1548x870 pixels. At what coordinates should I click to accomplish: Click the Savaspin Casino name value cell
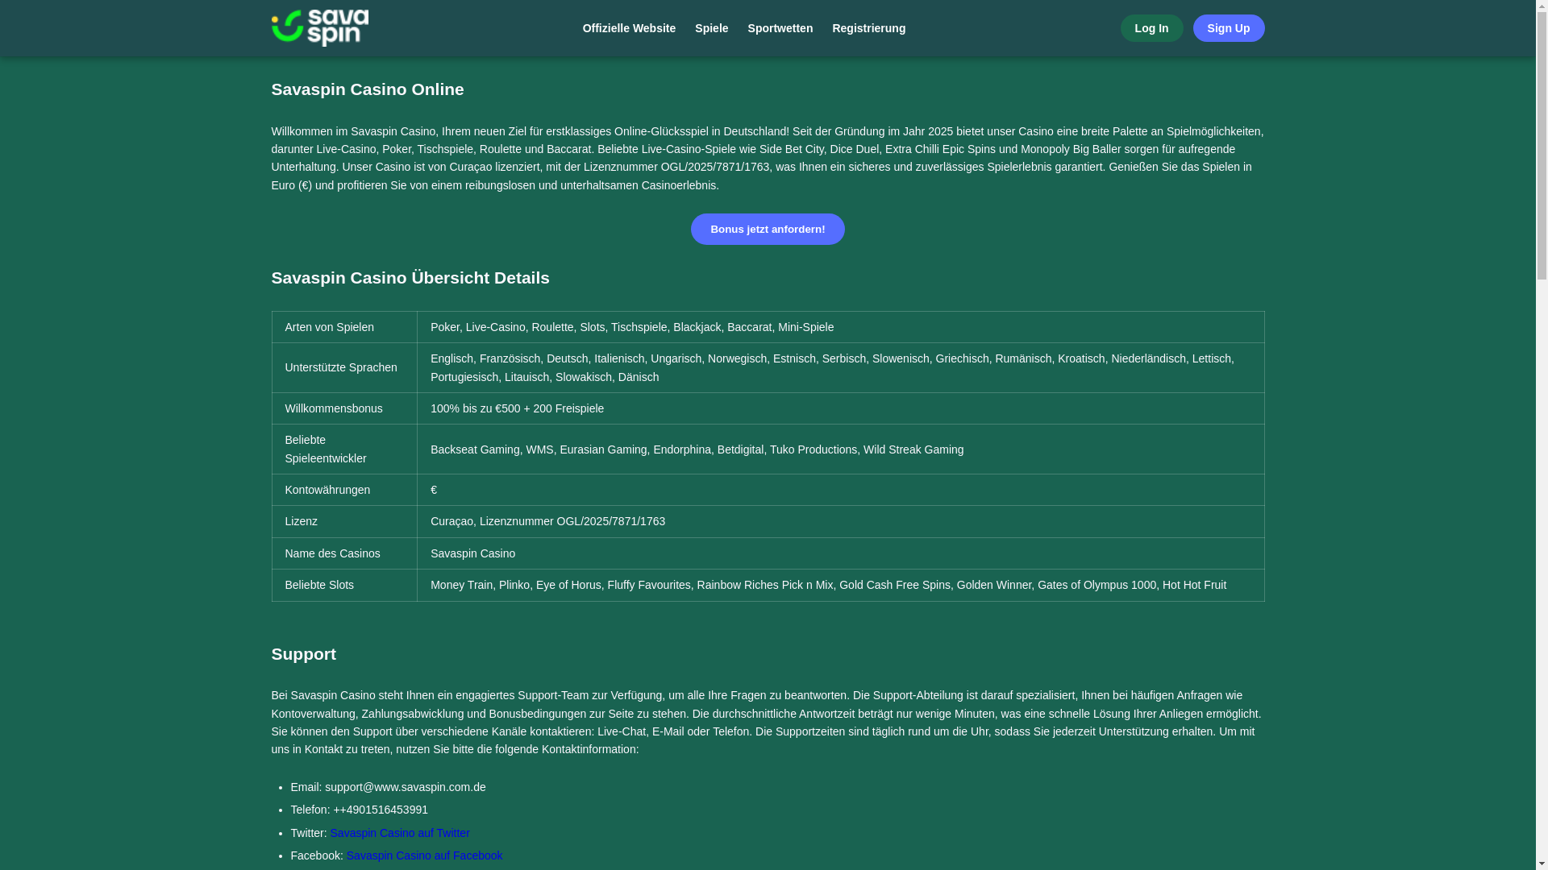pos(840,553)
